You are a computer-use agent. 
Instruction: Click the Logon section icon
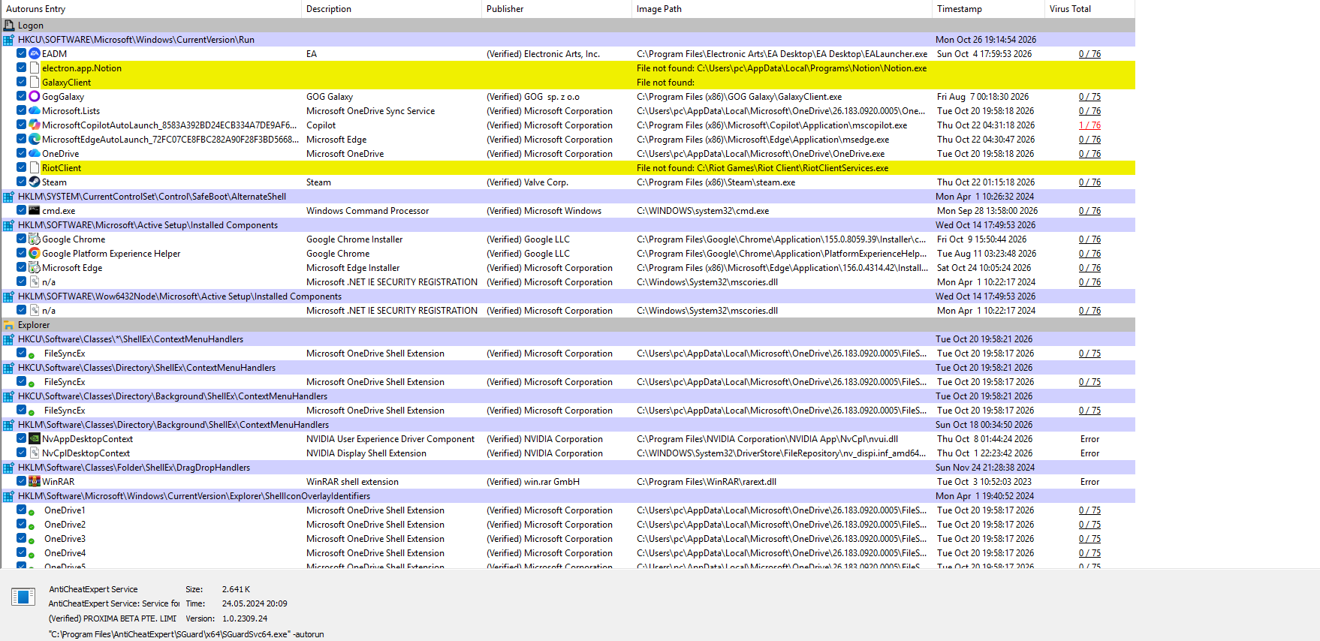pos(9,26)
